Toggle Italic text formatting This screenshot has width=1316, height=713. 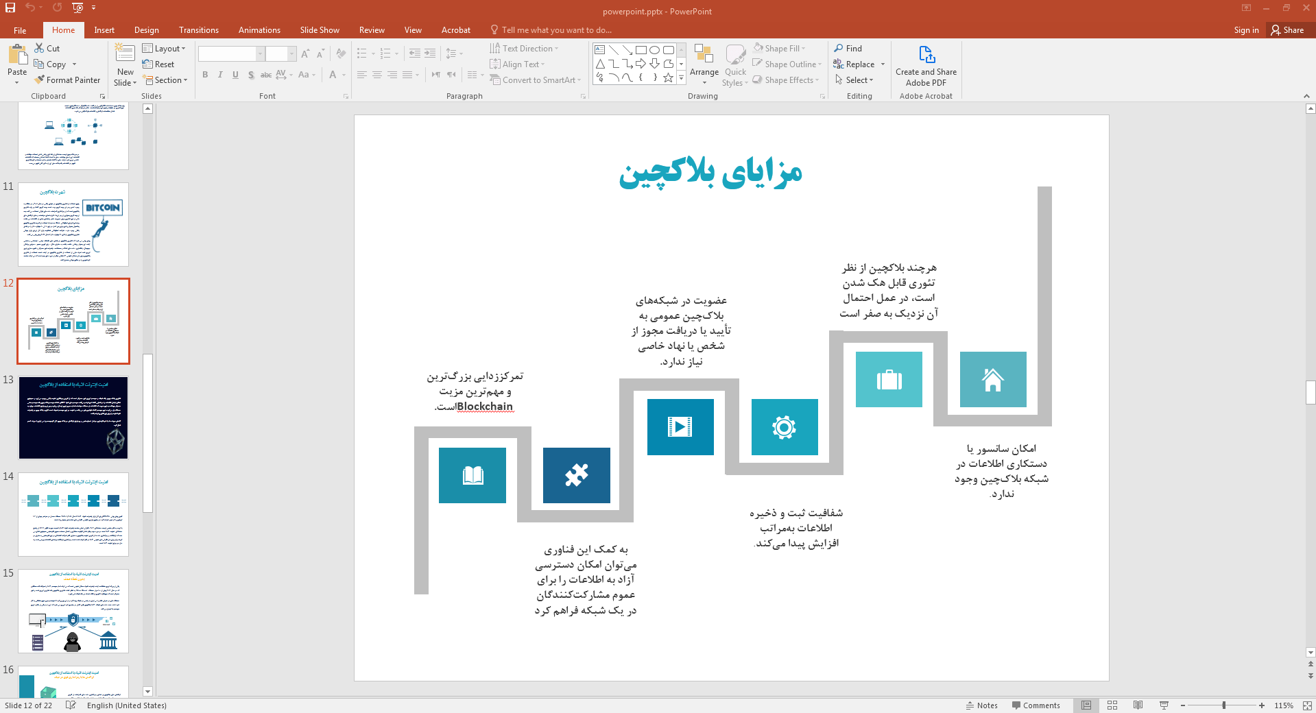click(220, 75)
